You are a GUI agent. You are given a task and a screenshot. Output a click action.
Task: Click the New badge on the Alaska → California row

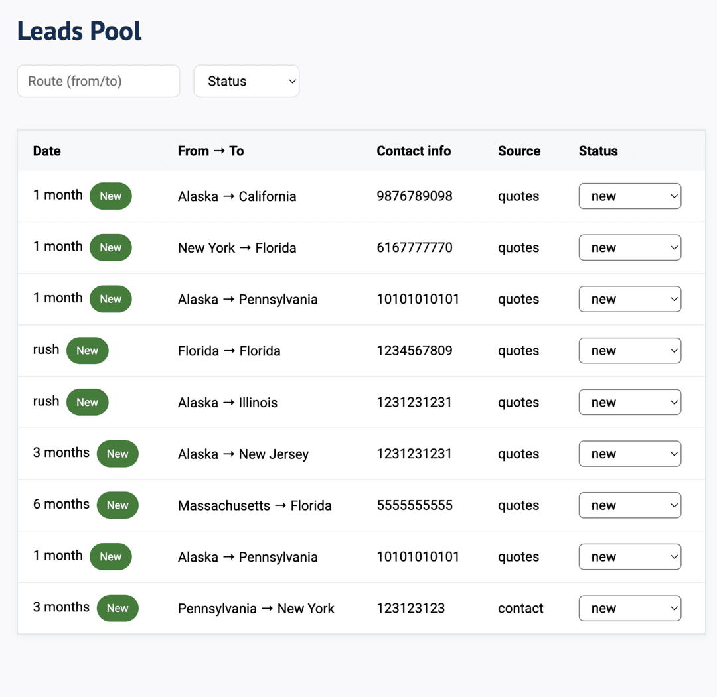tap(110, 196)
